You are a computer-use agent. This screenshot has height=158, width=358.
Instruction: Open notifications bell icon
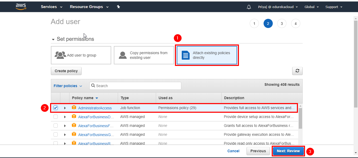coord(249,7)
